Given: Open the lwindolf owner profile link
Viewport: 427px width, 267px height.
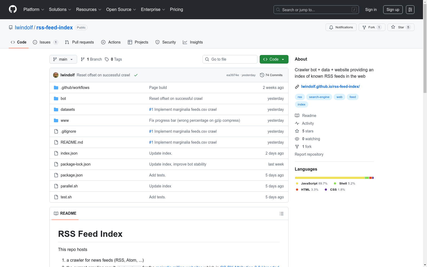Looking at the screenshot, I should point(24,28).
